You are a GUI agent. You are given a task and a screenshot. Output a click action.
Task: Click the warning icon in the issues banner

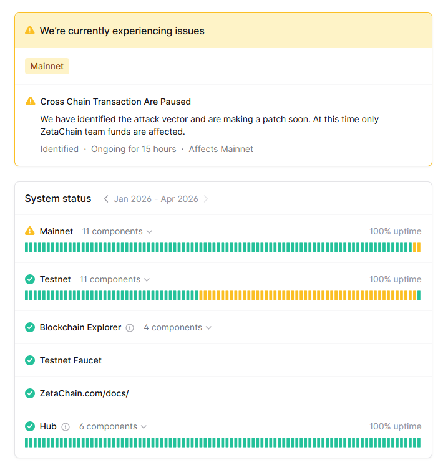[30, 31]
